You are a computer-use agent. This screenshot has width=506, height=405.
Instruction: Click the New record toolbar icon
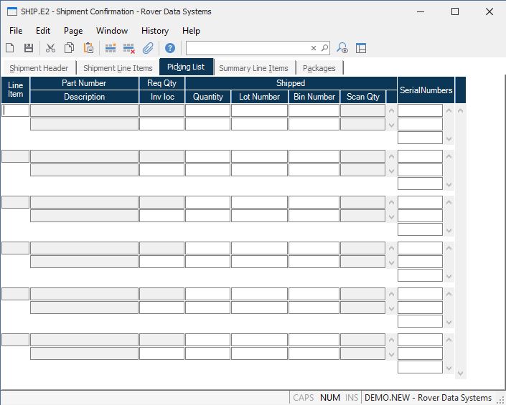coord(10,48)
